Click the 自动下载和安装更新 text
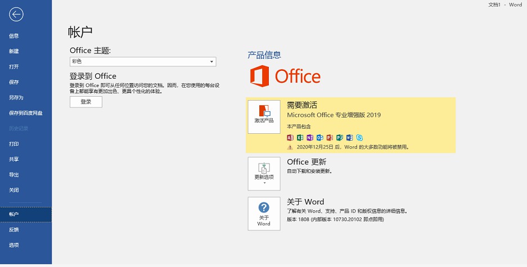Viewport: 527px width, 267px height. click(309, 171)
